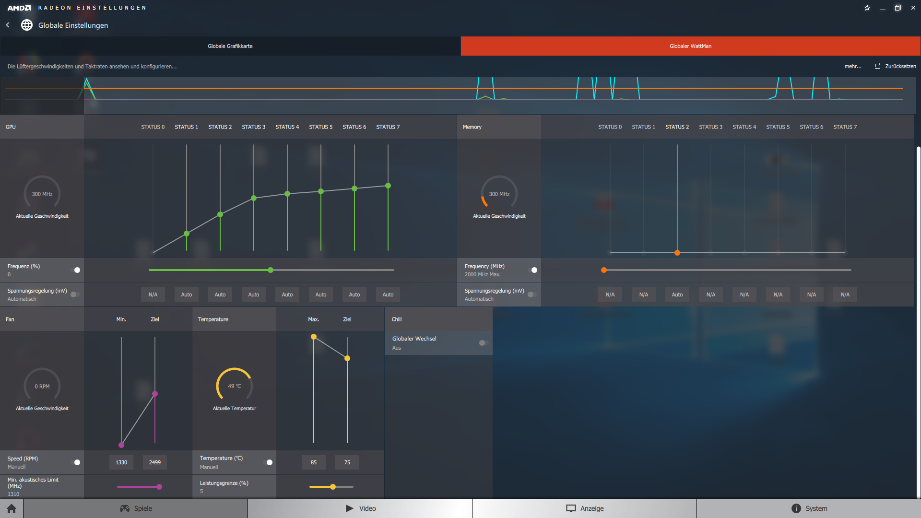Screen dimensions: 921x518
Task: Click the back arrow icon
Action: tap(8, 25)
